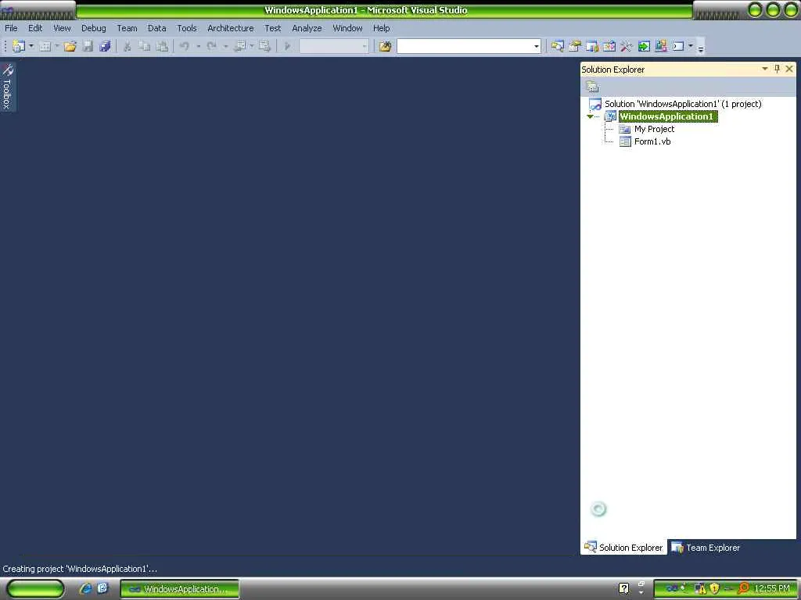Image resolution: width=801 pixels, height=600 pixels.
Task: Click the Add New Item toolbar icon
Action: 45,46
